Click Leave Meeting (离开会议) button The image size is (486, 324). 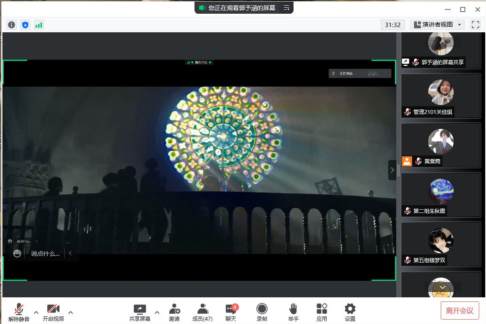point(460,311)
